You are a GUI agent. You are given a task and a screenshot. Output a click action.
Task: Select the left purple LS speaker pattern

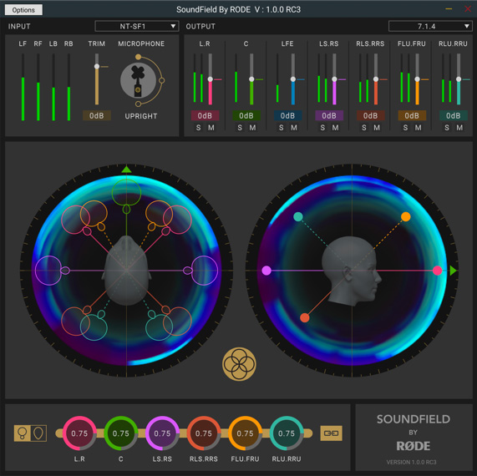48,271
